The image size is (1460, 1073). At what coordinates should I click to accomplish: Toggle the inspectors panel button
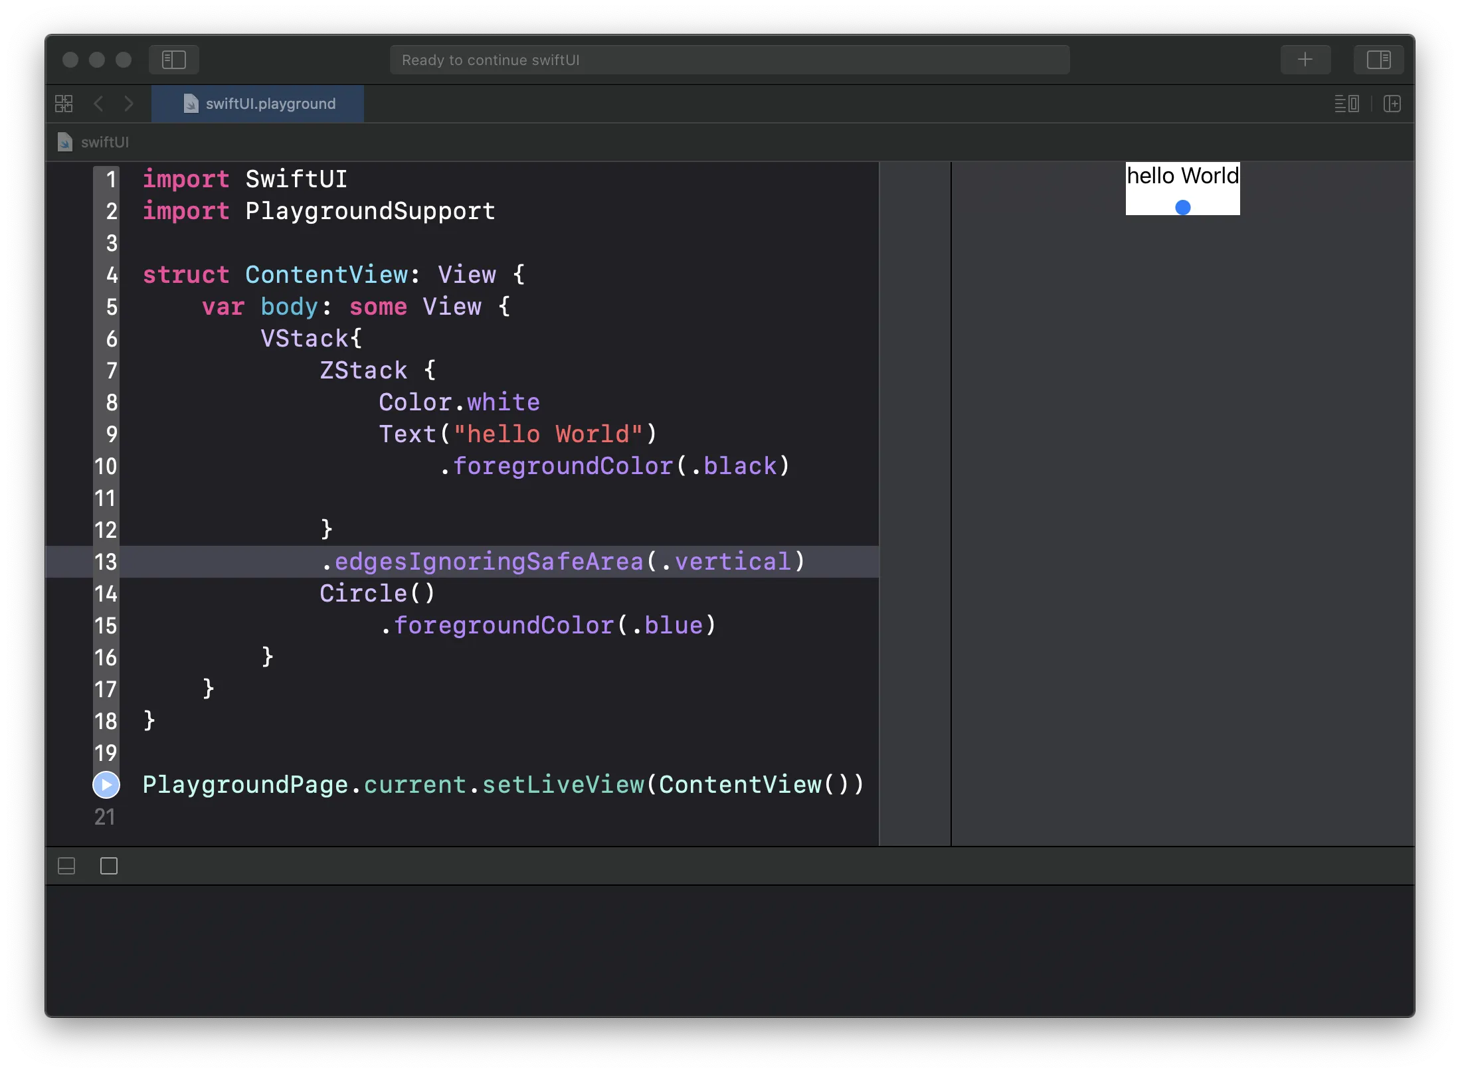tap(1378, 60)
